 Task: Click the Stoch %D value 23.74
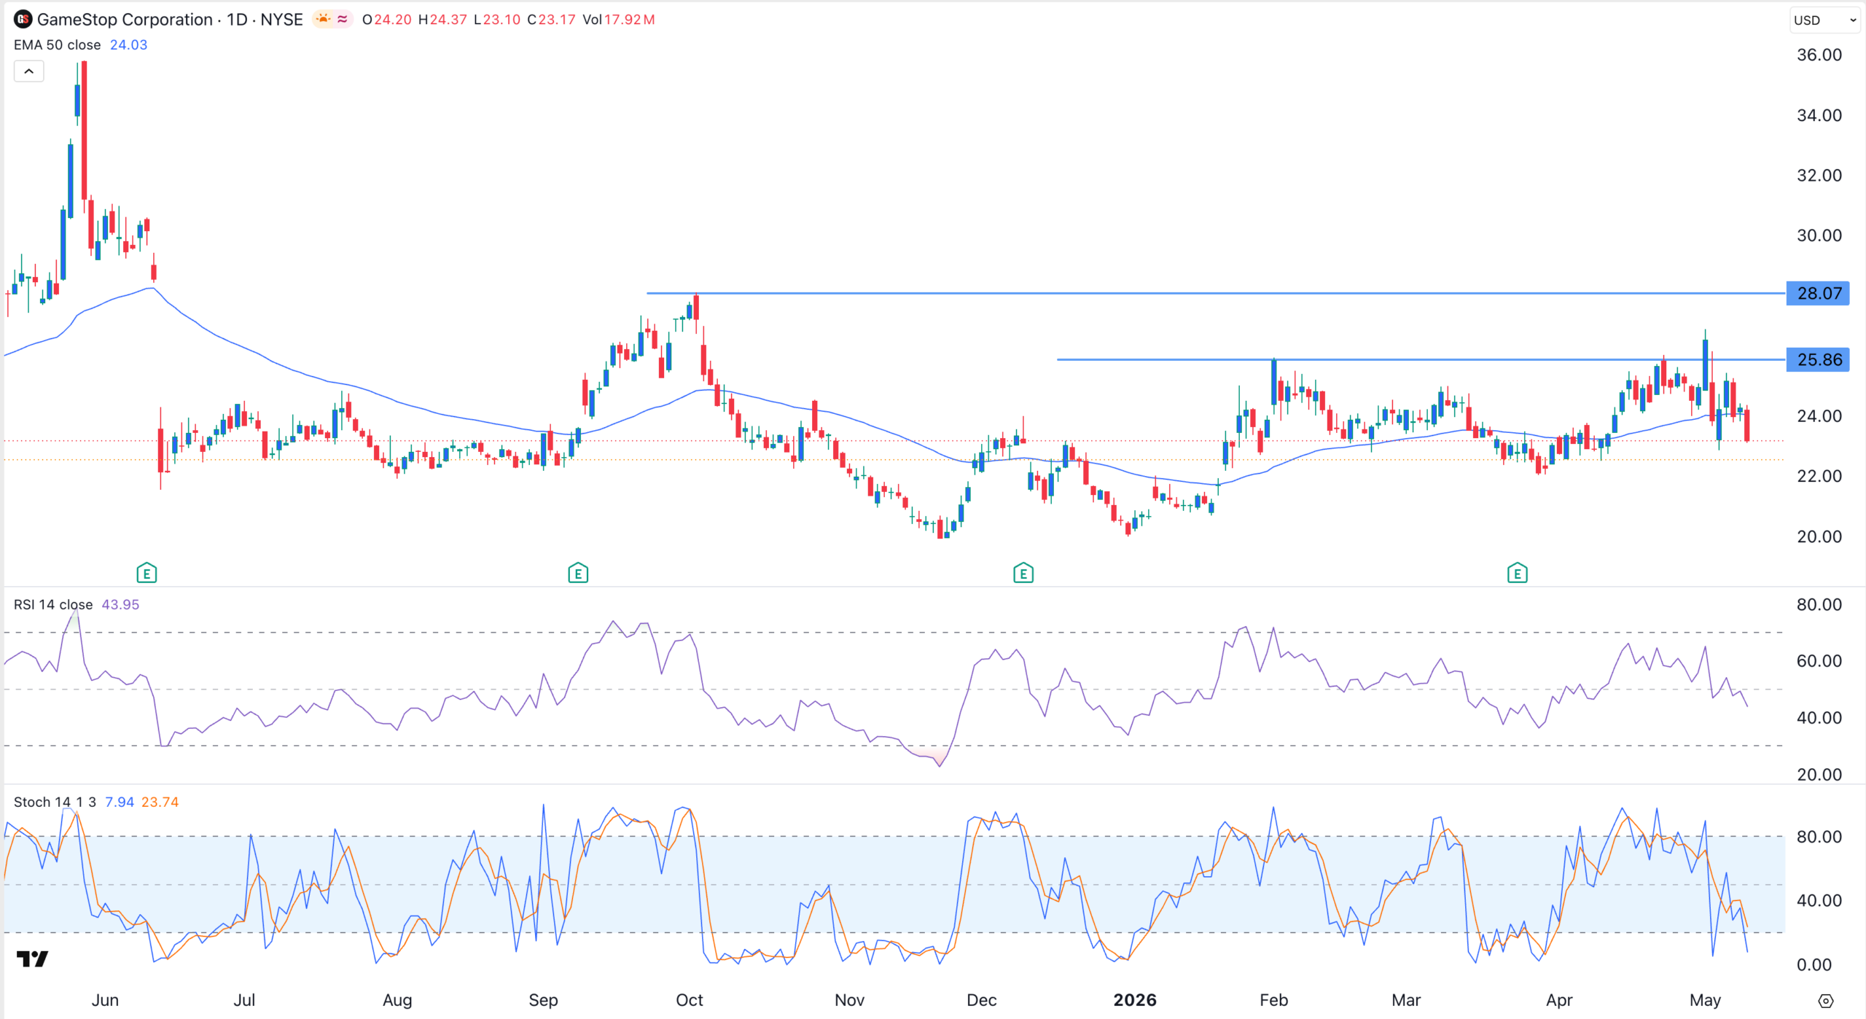160,802
